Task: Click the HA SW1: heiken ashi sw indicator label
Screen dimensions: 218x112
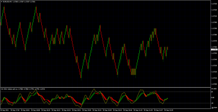Action: click(9, 89)
